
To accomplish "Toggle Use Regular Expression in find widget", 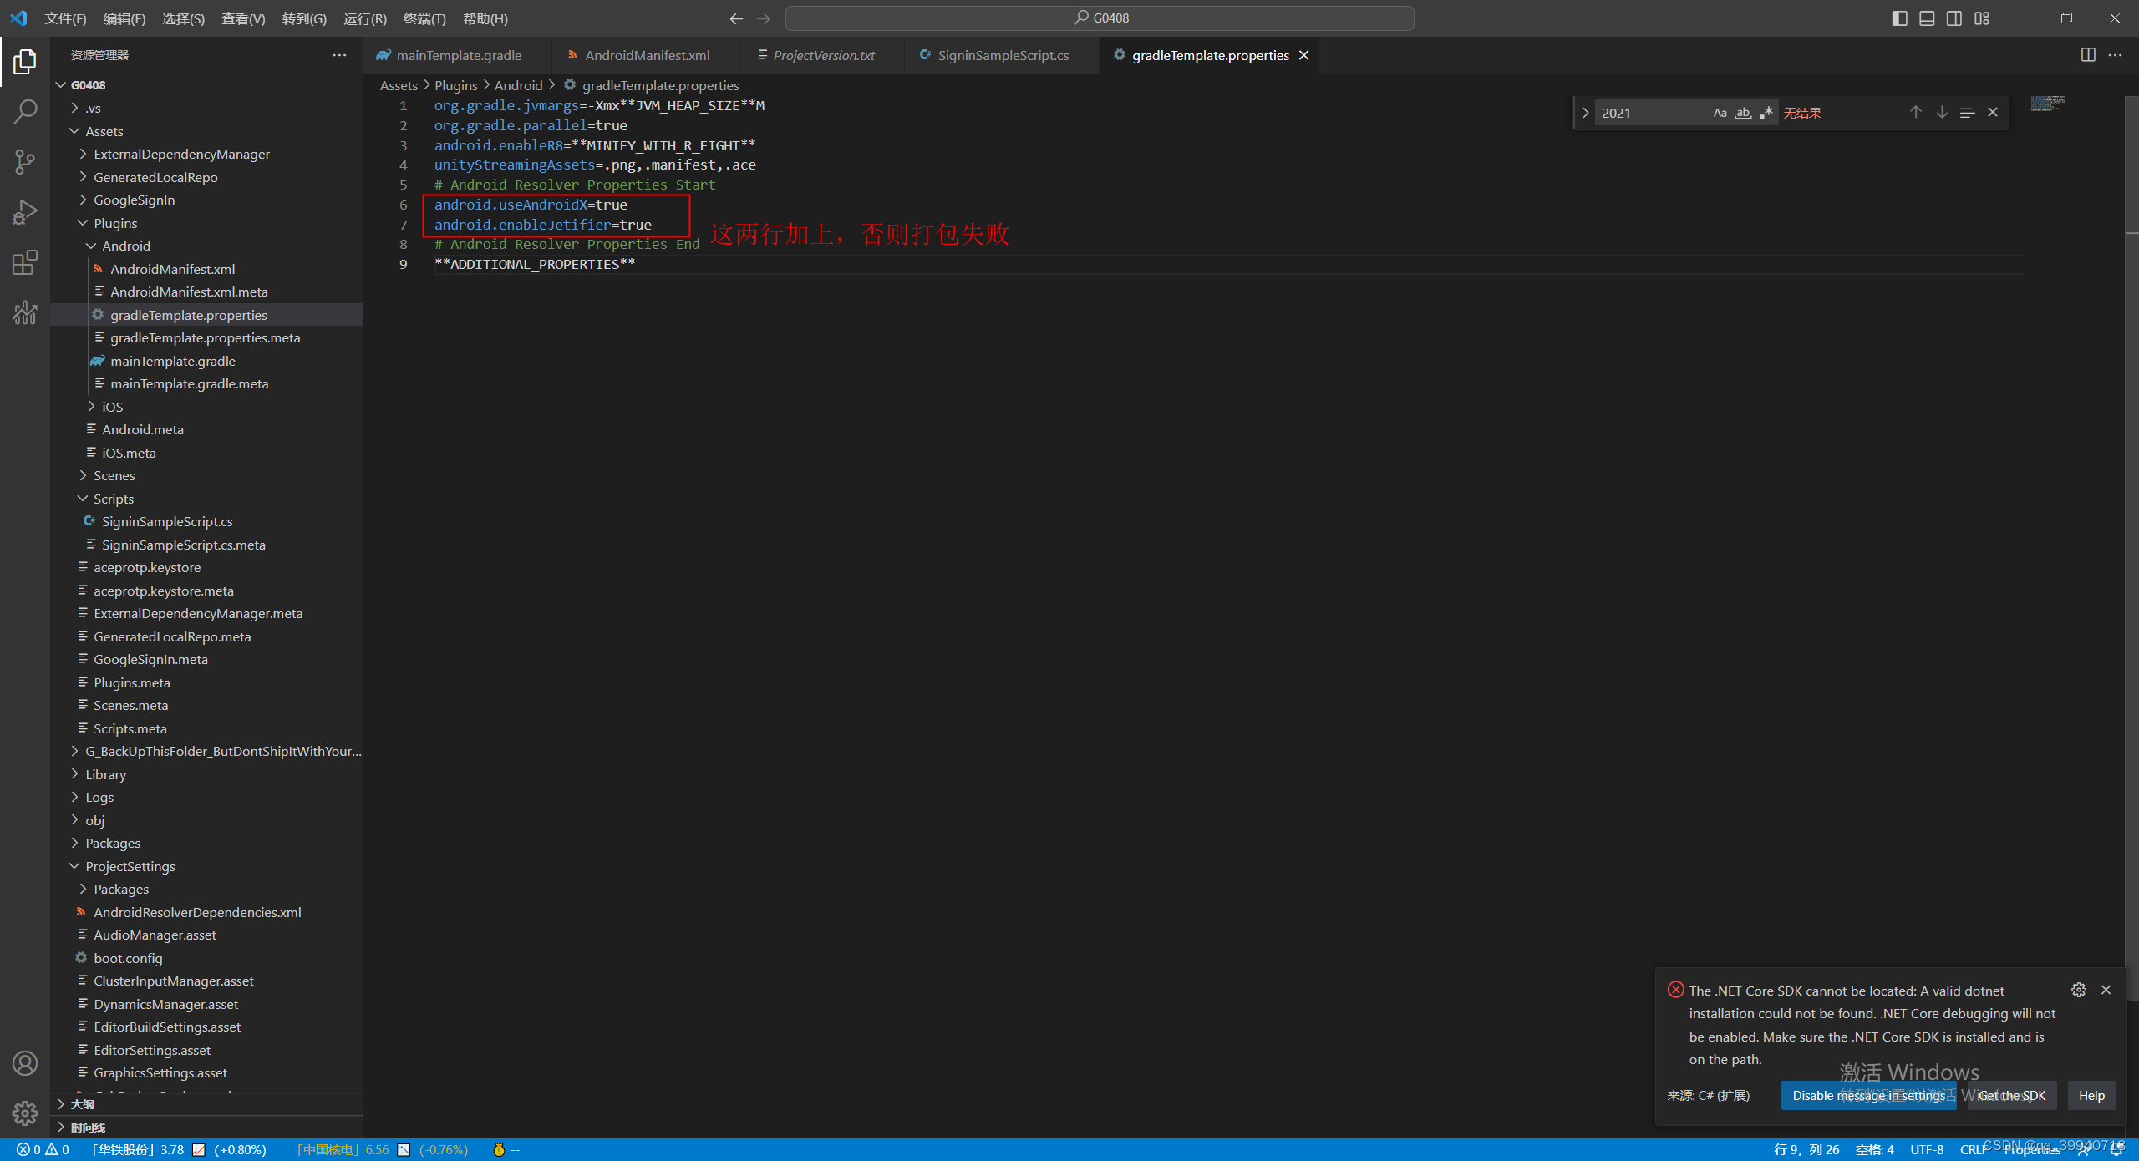I will pyautogui.click(x=1766, y=113).
